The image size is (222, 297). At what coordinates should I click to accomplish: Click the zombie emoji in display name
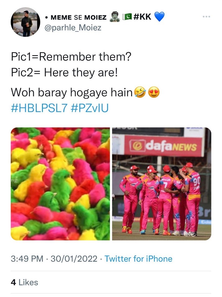(x=114, y=17)
